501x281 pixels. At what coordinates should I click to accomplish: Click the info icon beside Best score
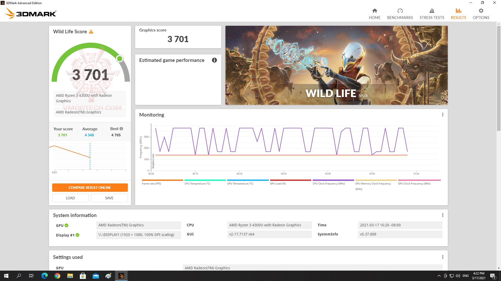[x=121, y=129]
